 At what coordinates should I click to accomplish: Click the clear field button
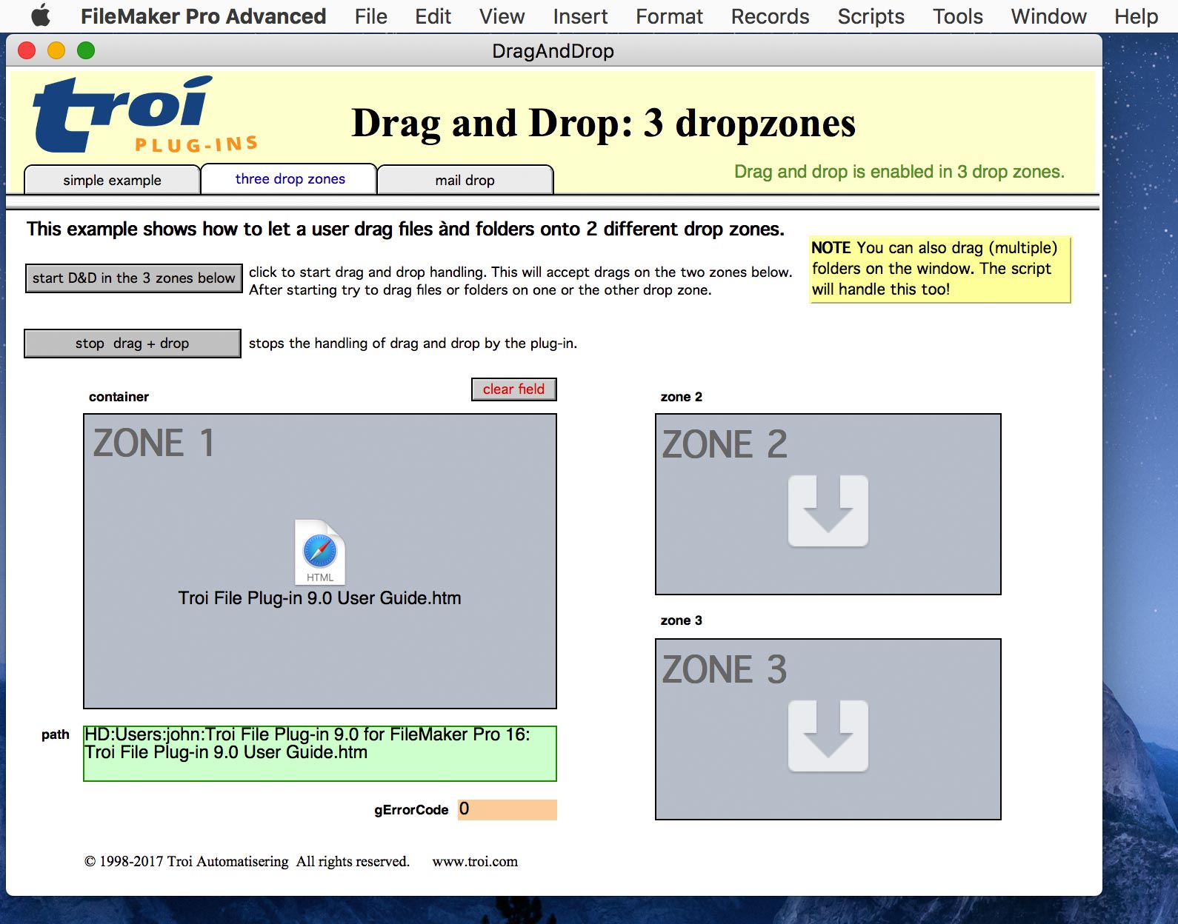coord(513,389)
